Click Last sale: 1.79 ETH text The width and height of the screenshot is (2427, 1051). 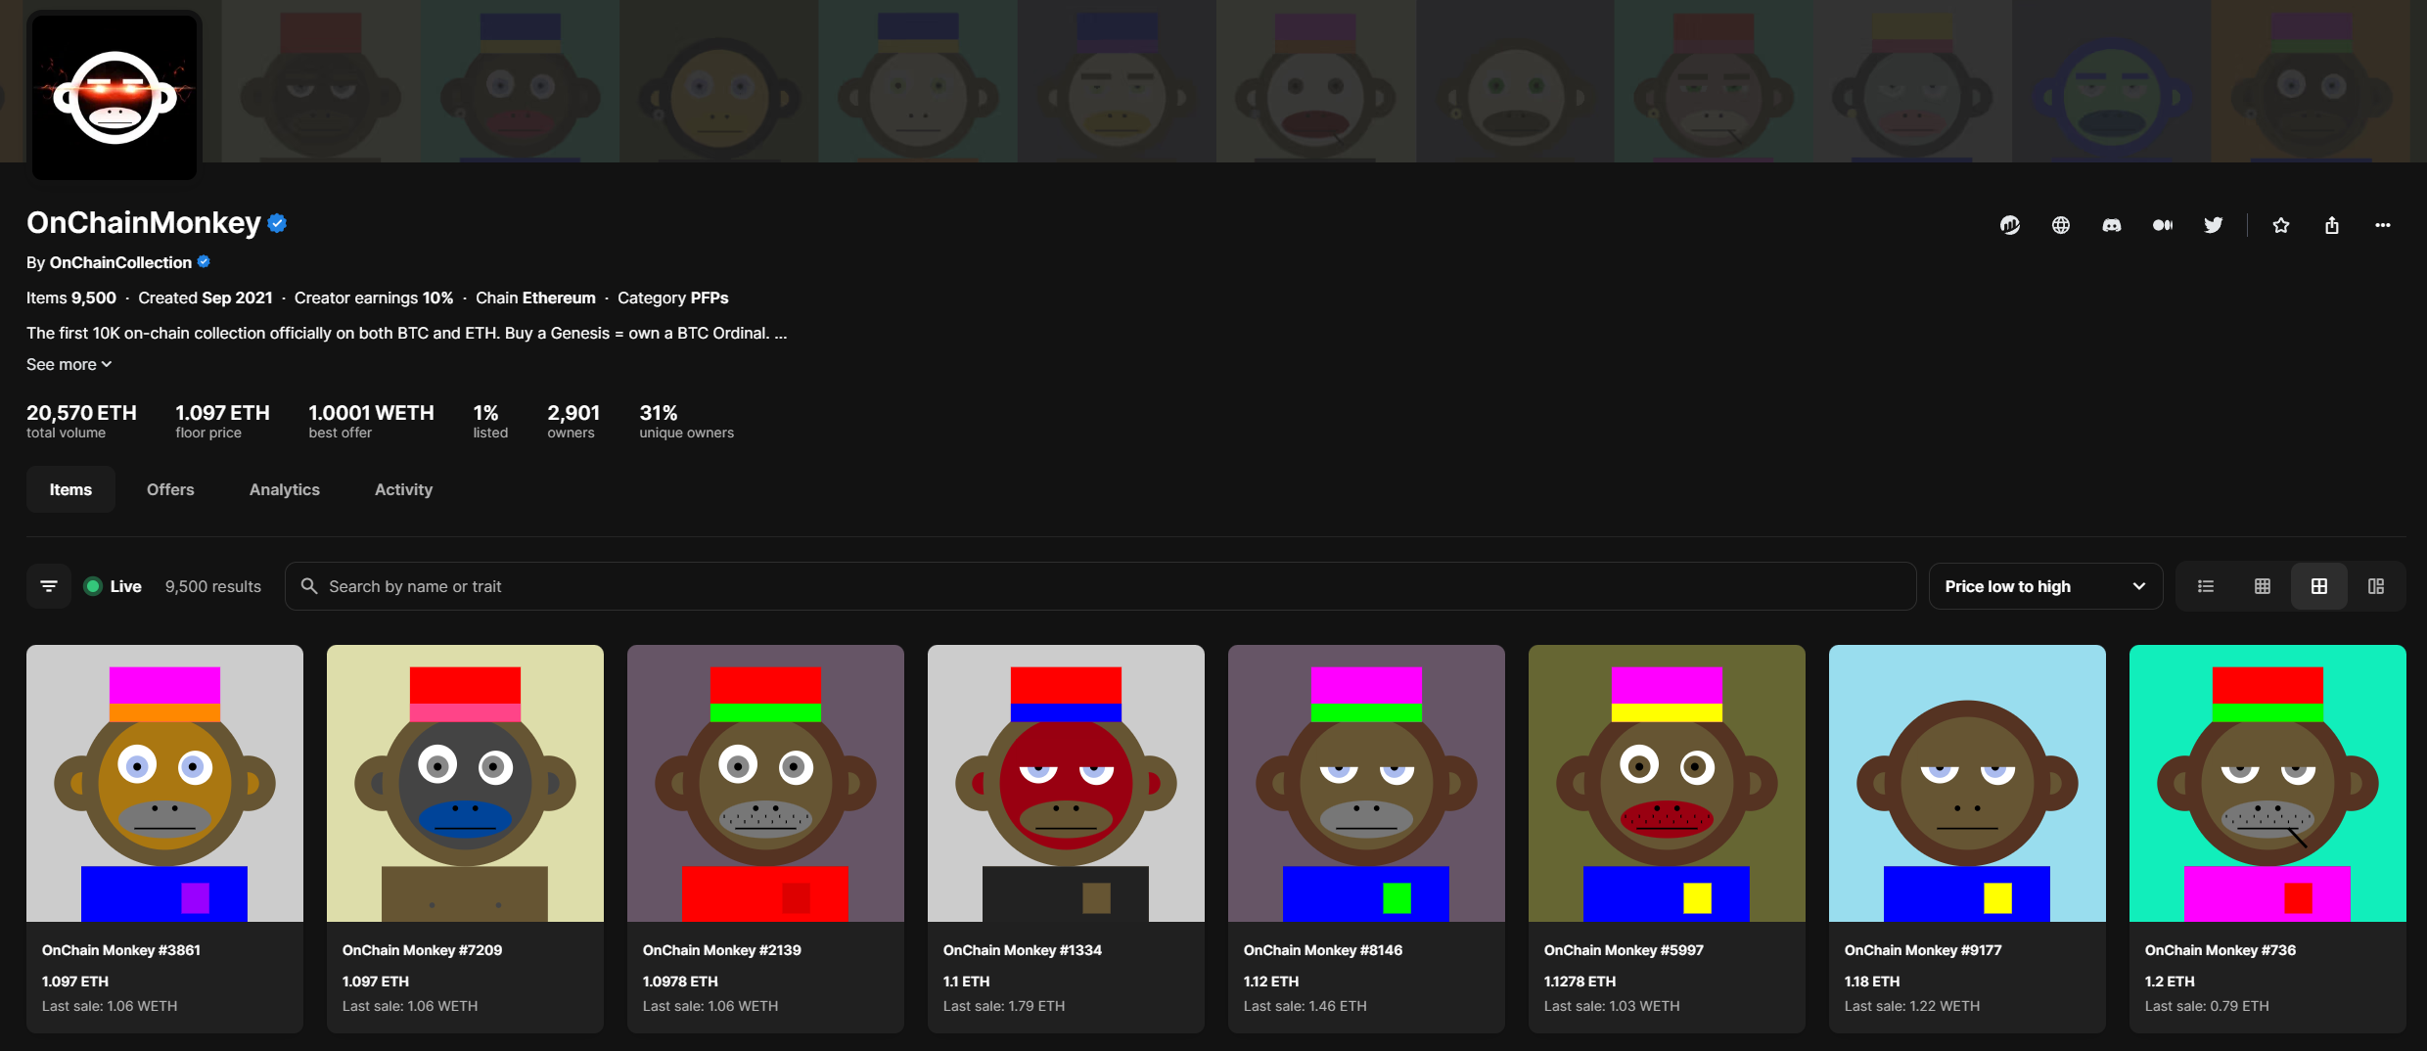(1004, 1006)
